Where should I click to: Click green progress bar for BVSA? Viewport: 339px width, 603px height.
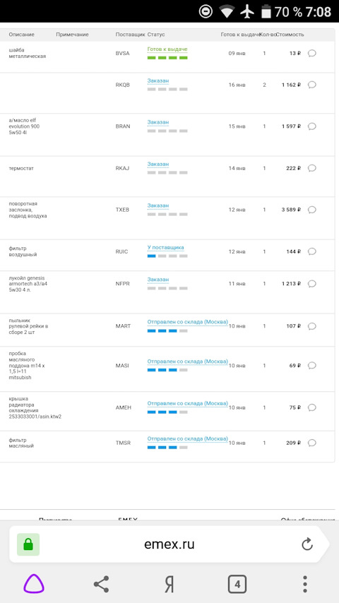click(167, 58)
